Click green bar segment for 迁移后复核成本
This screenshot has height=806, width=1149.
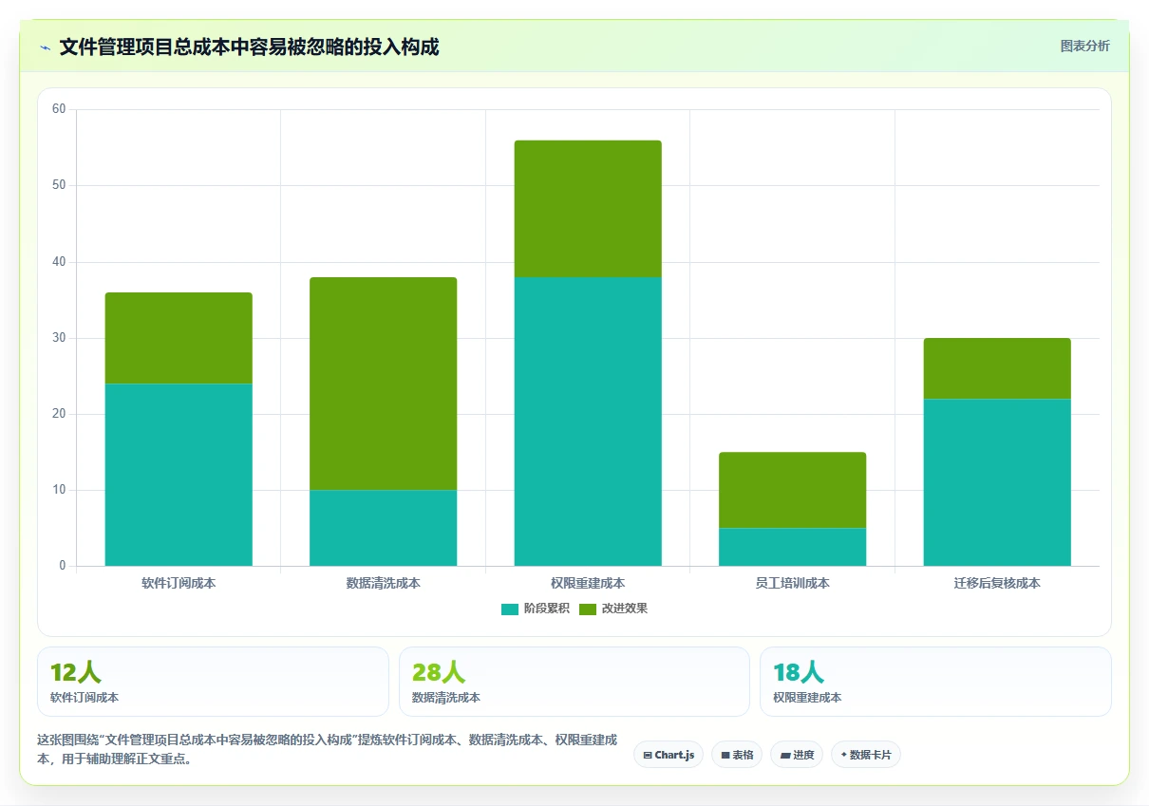click(x=997, y=368)
